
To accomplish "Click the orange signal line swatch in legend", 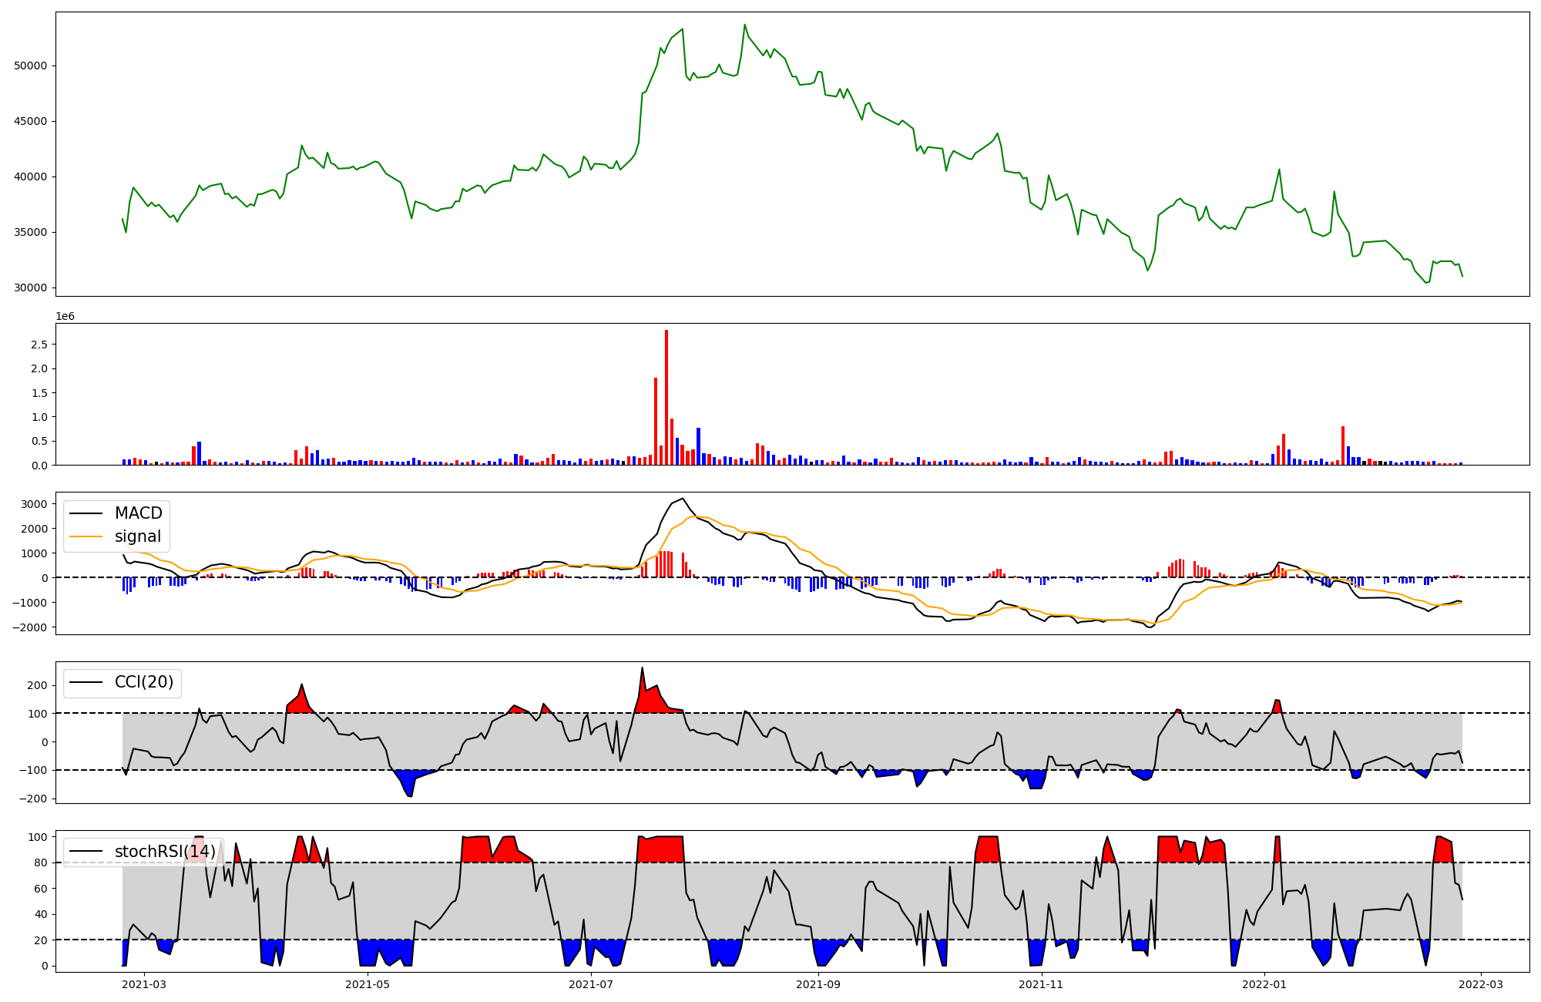I will point(86,537).
